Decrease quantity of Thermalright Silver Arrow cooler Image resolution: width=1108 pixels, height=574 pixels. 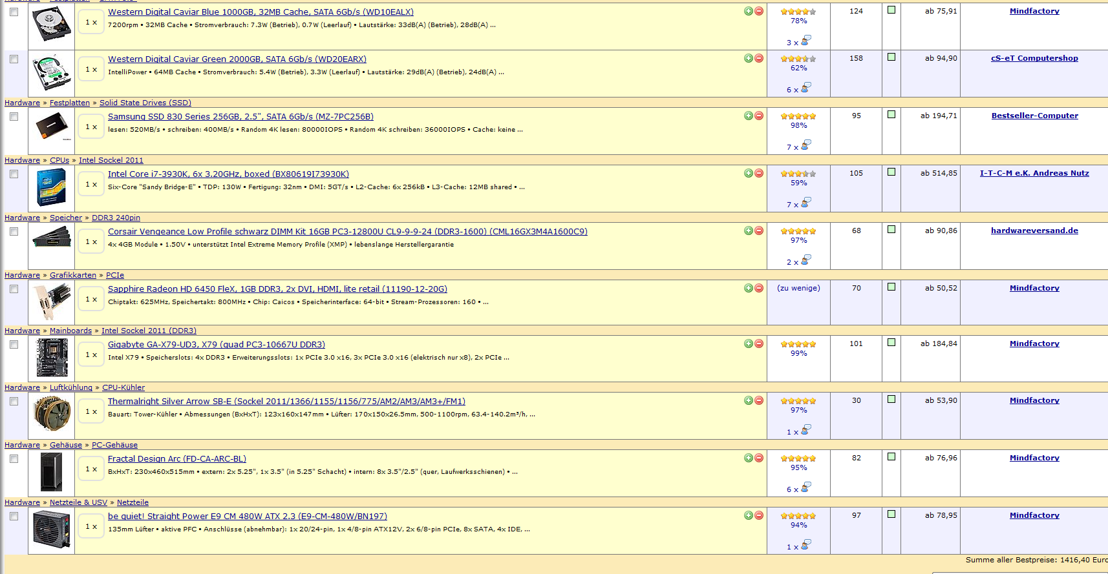[x=759, y=400]
